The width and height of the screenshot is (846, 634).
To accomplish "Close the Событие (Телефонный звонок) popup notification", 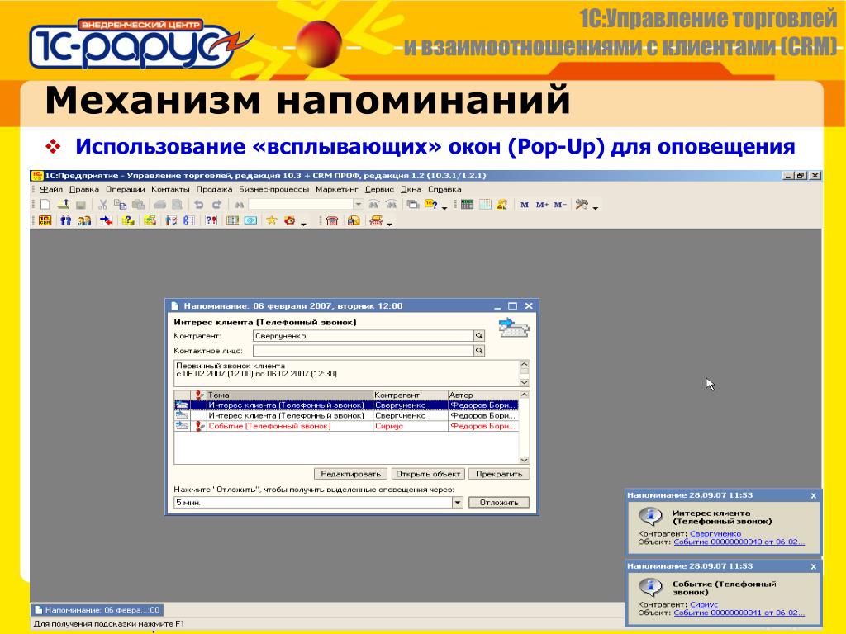I will (814, 566).
